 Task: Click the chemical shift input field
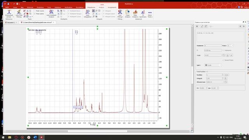(213, 50)
